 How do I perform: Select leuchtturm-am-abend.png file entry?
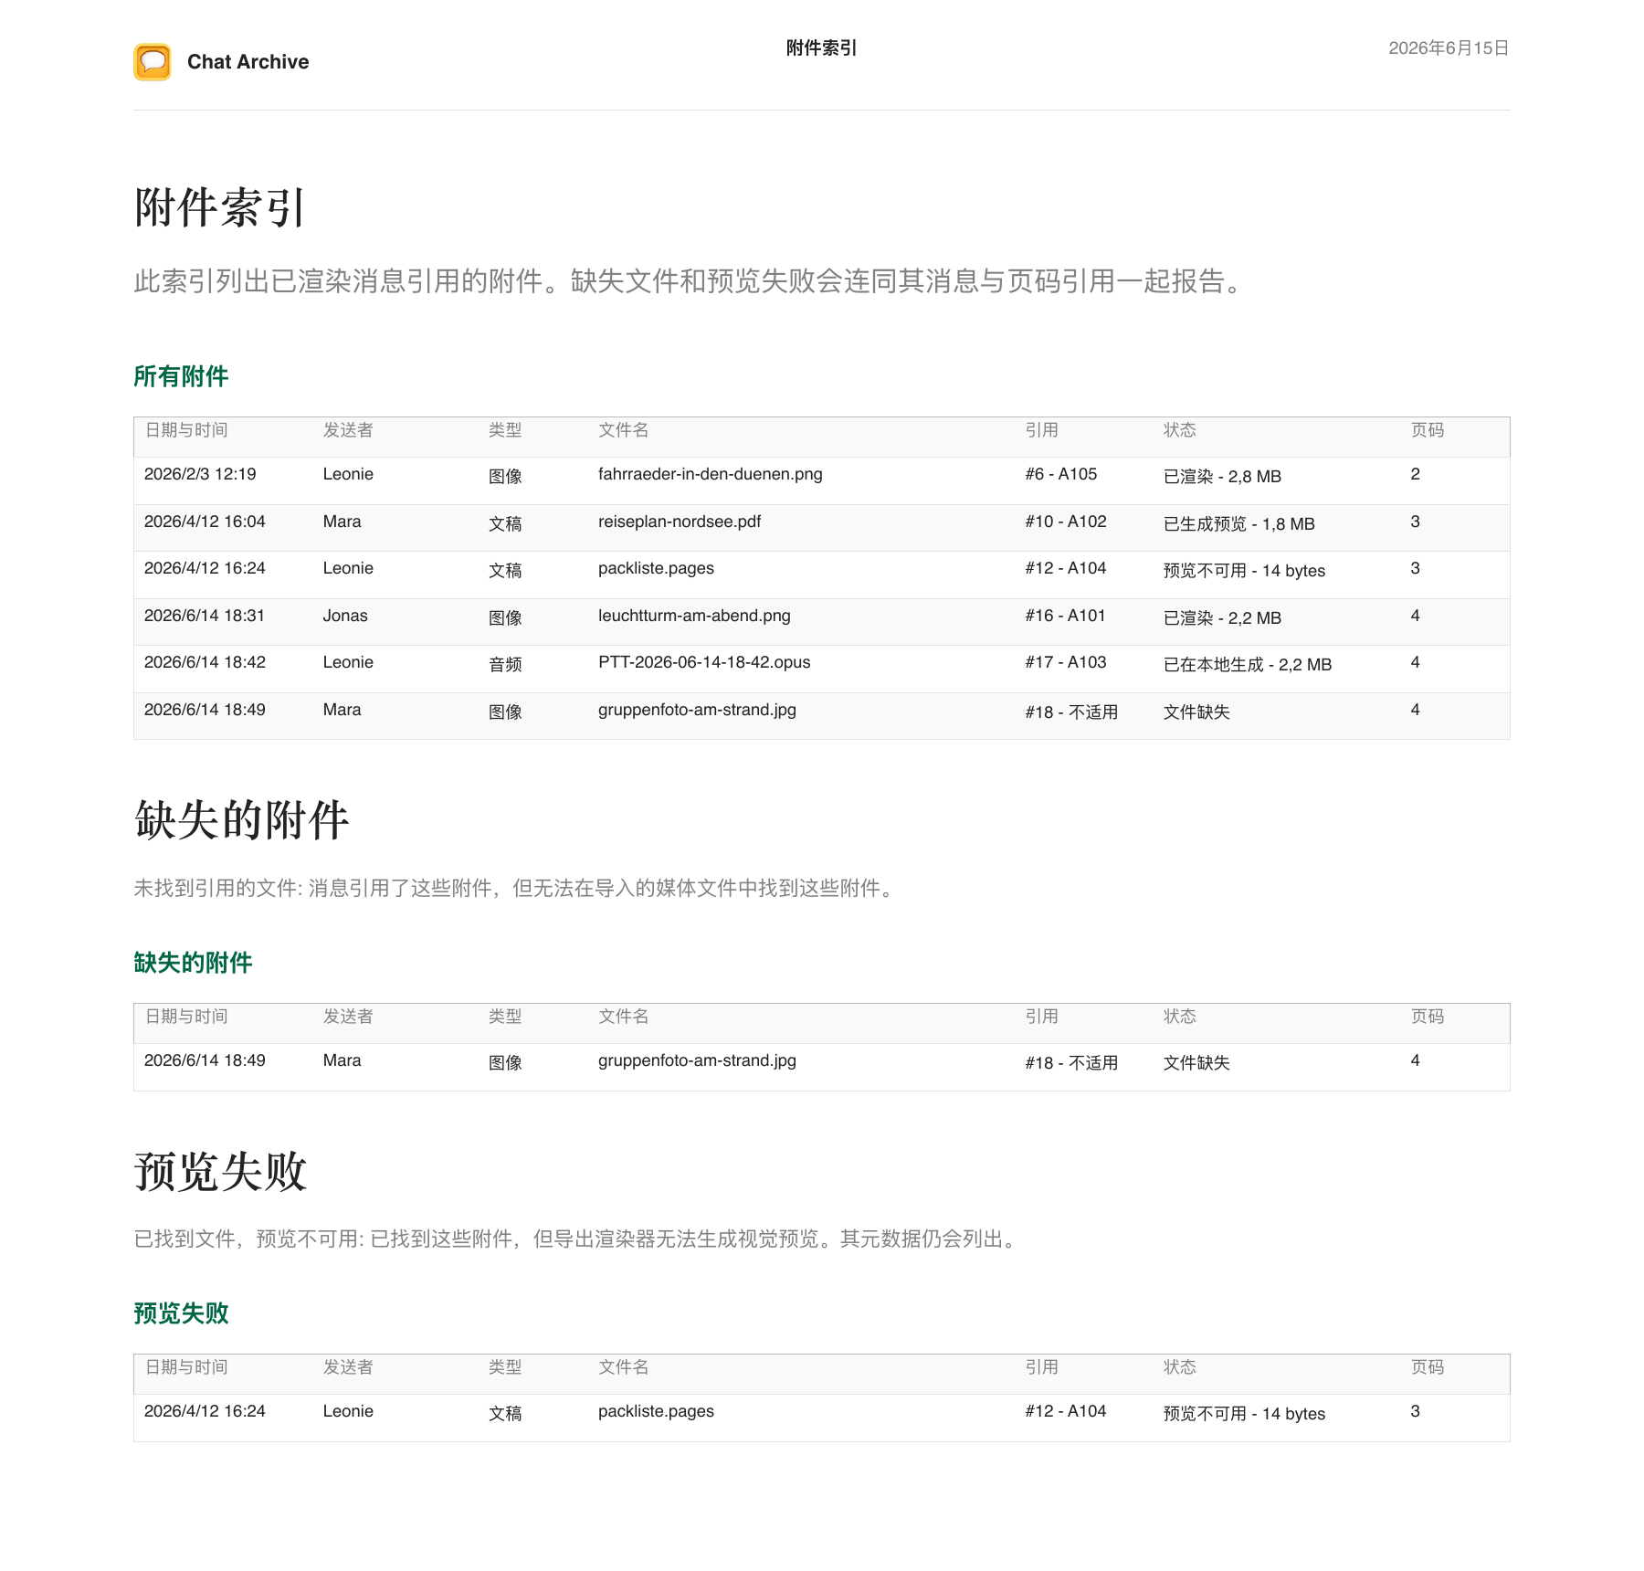point(694,617)
